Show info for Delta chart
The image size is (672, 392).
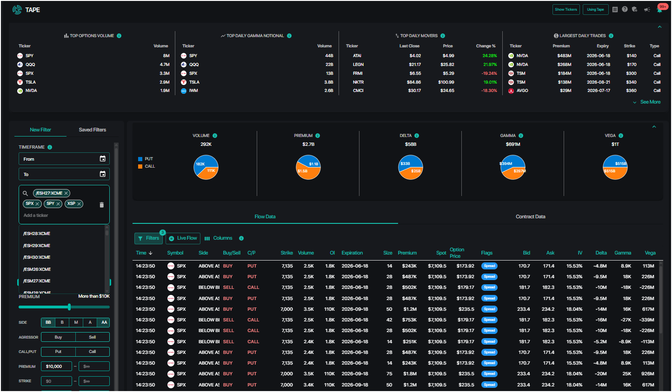417,136
